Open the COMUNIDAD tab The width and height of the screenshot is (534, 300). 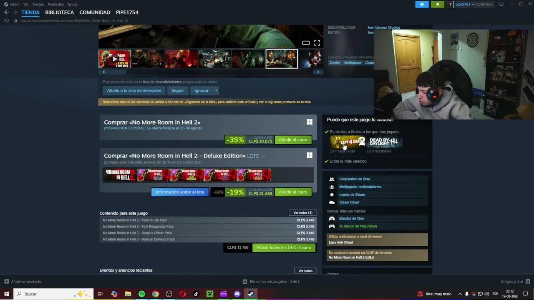click(x=95, y=12)
